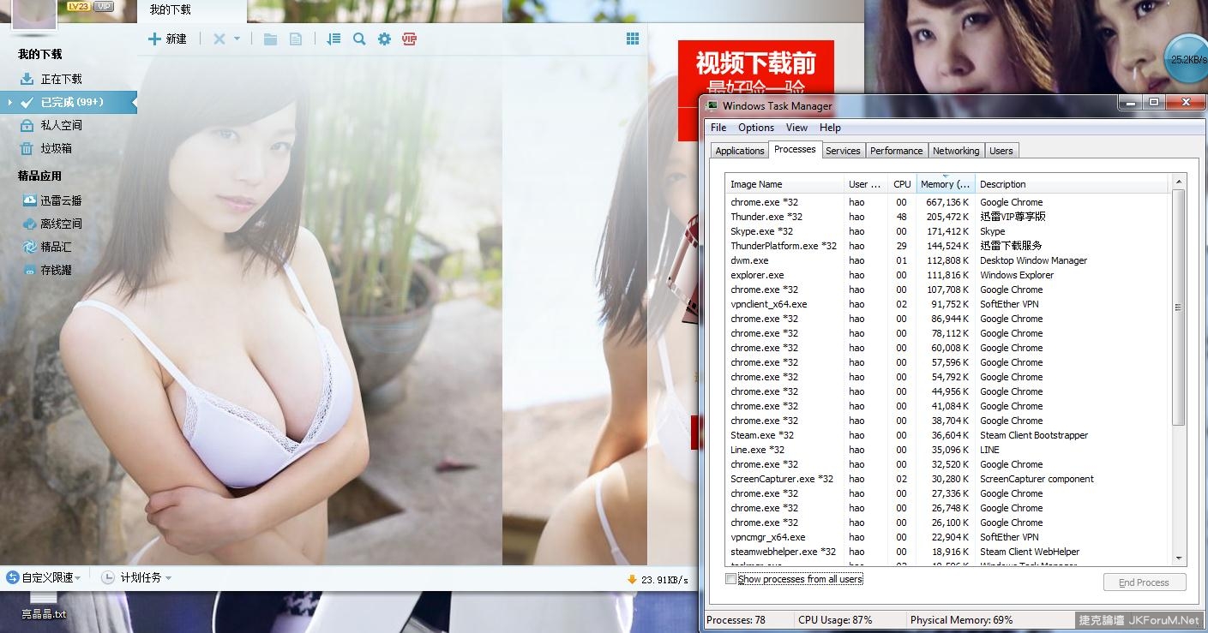
Task: Select 正在下载 downloading list
Action: click(x=61, y=79)
